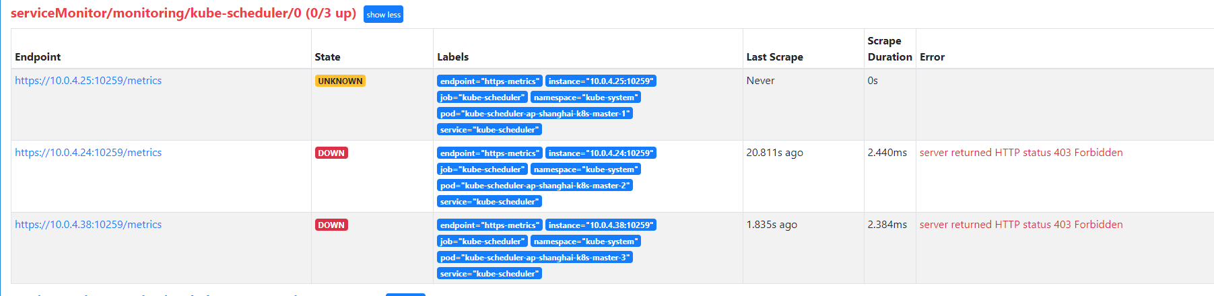Click pod label ending k8s-master-1
This screenshot has height=296, width=1214.
coord(535,113)
